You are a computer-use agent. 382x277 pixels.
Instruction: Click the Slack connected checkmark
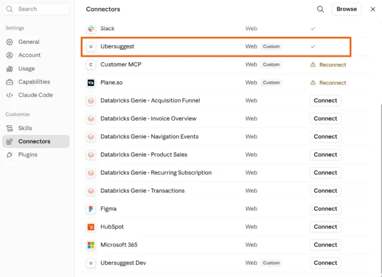313,28
